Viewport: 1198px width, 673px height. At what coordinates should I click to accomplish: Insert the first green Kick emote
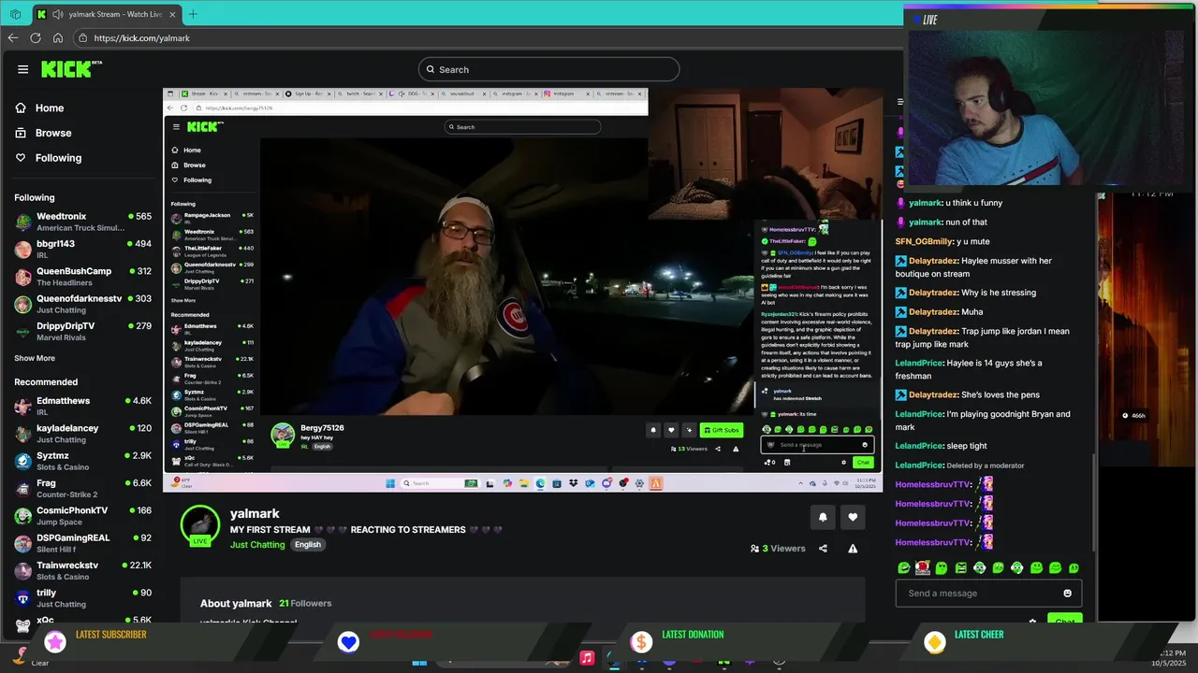903,567
